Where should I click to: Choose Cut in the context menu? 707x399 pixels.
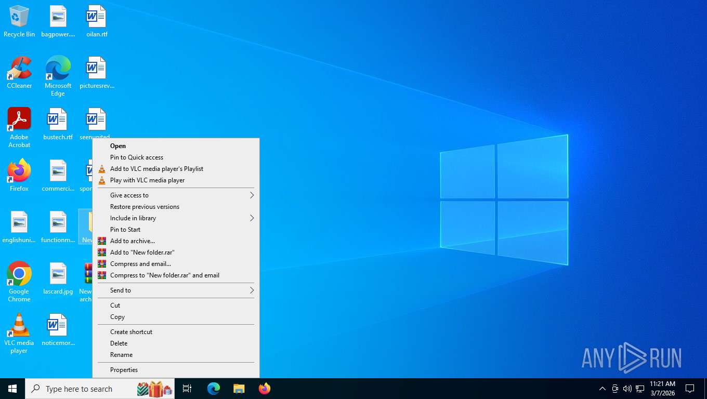(176, 305)
